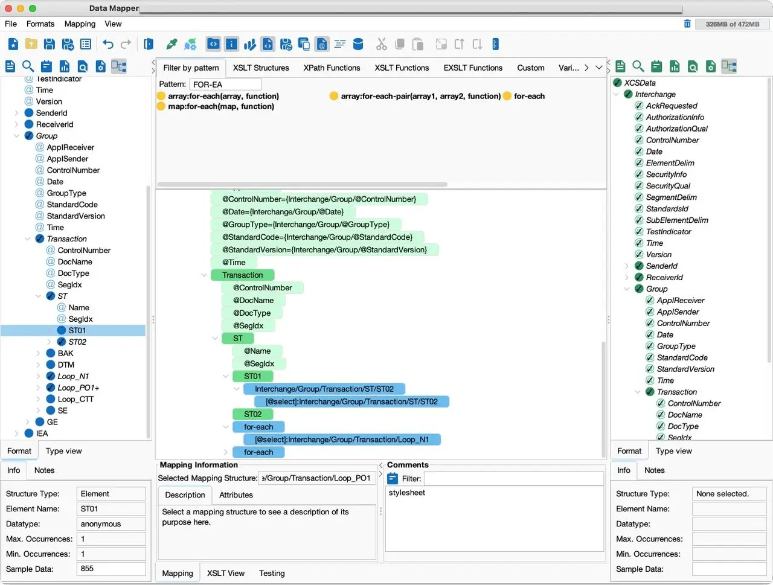Click the text lines toolbar icon
The image size is (773, 585).
[340, 44]
